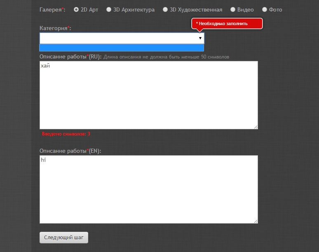Choose the 3D Архитектура gallery option
Viewport: 319px width, 252px height.
tap(109, 9)
